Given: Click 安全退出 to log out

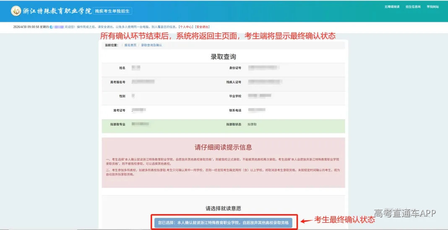Looking at the screenshot, I should (202, 27).
